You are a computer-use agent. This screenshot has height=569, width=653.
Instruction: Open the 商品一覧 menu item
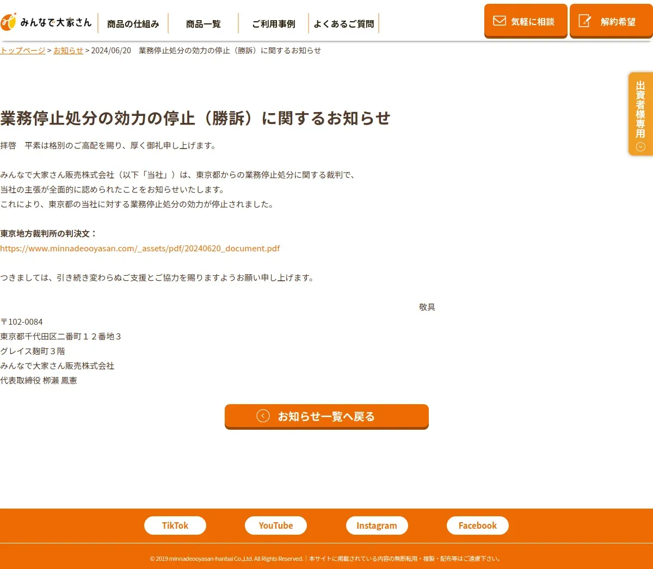(204, 23)
